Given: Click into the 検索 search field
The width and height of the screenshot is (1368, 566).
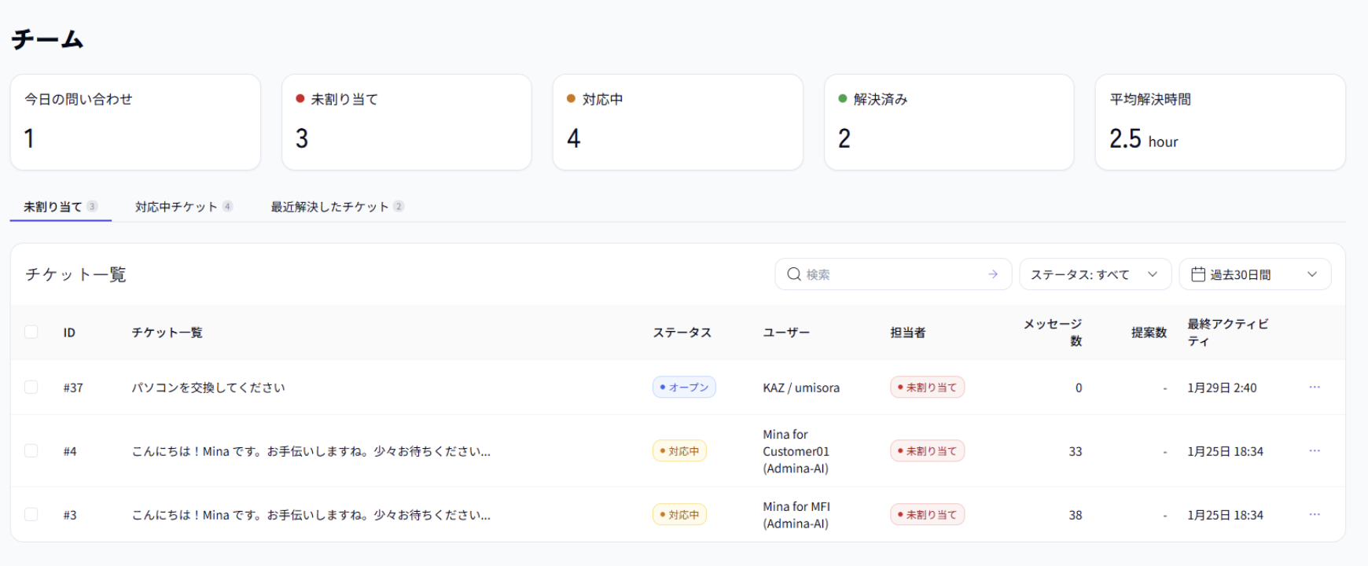Looking at the screenshot, I should pos(893,274).
